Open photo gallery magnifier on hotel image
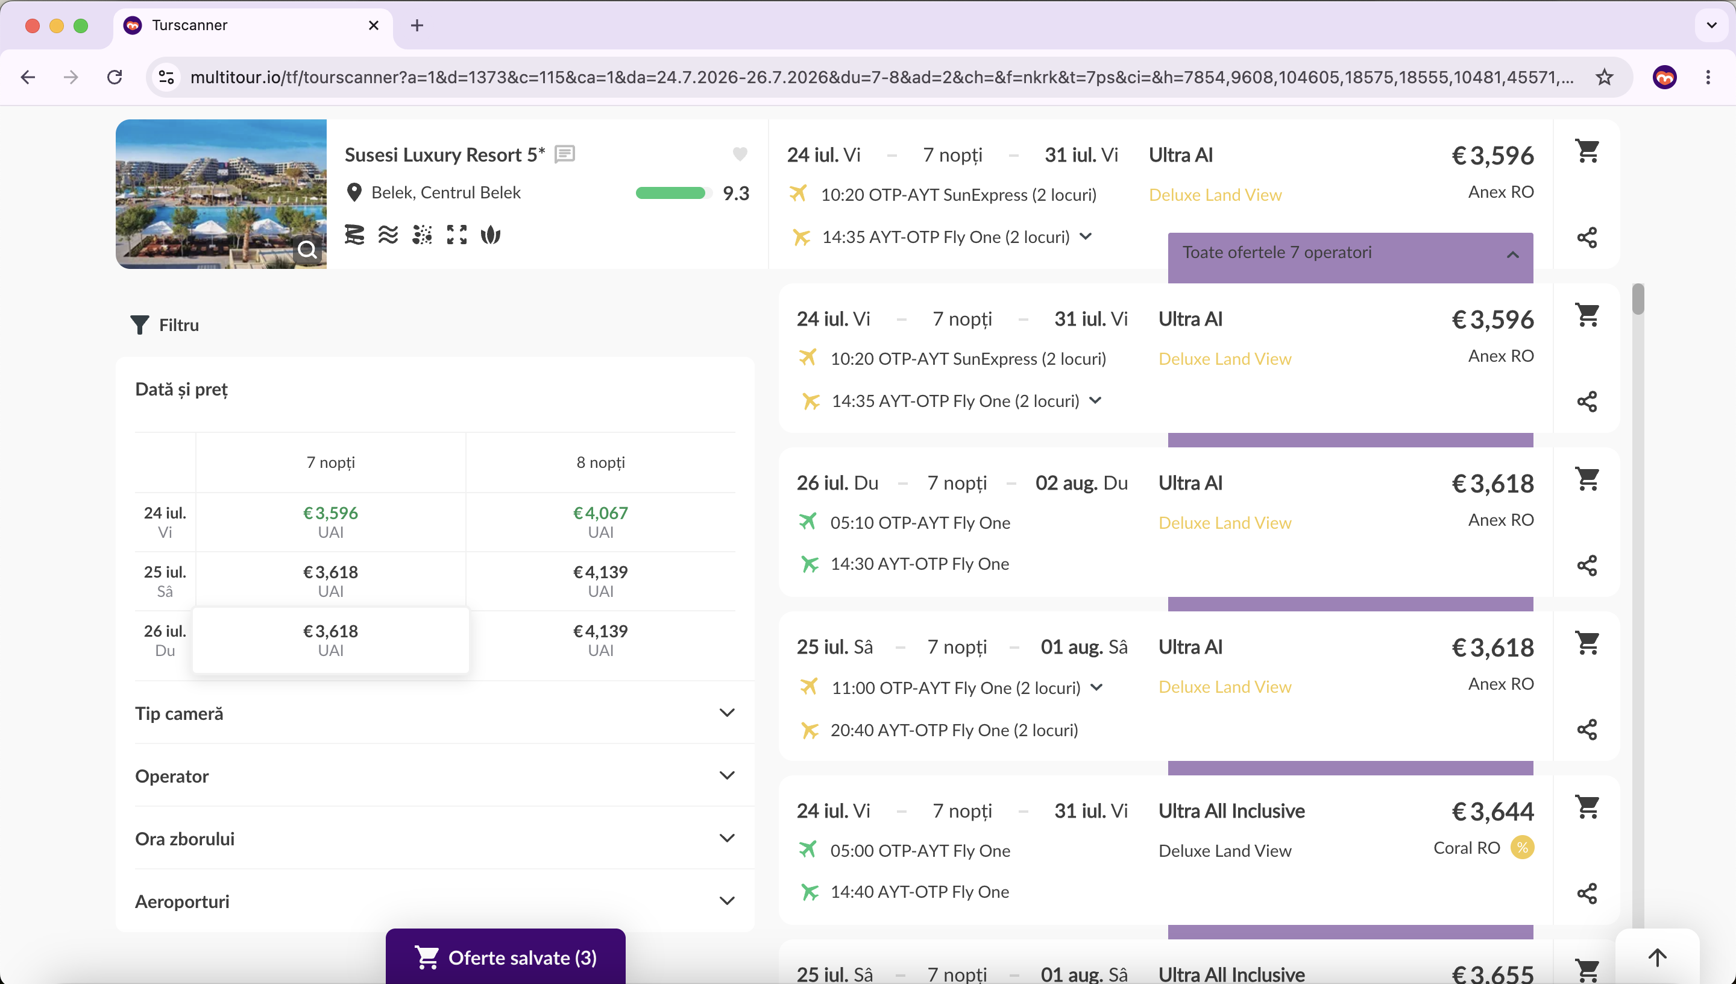 pos(307,250)
